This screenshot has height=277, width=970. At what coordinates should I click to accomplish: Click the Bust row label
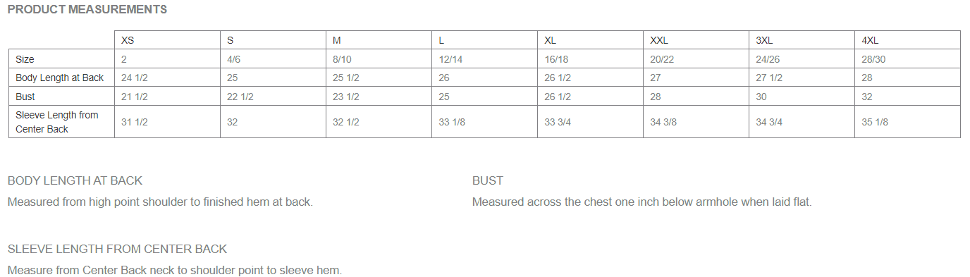(61, 97)
